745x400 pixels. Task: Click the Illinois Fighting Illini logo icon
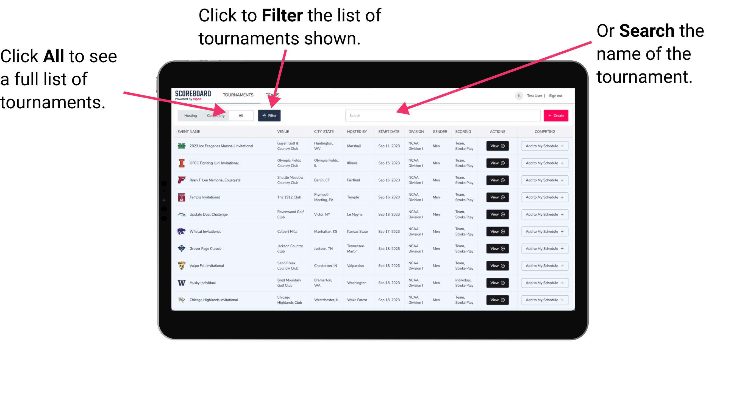[182, 163]
